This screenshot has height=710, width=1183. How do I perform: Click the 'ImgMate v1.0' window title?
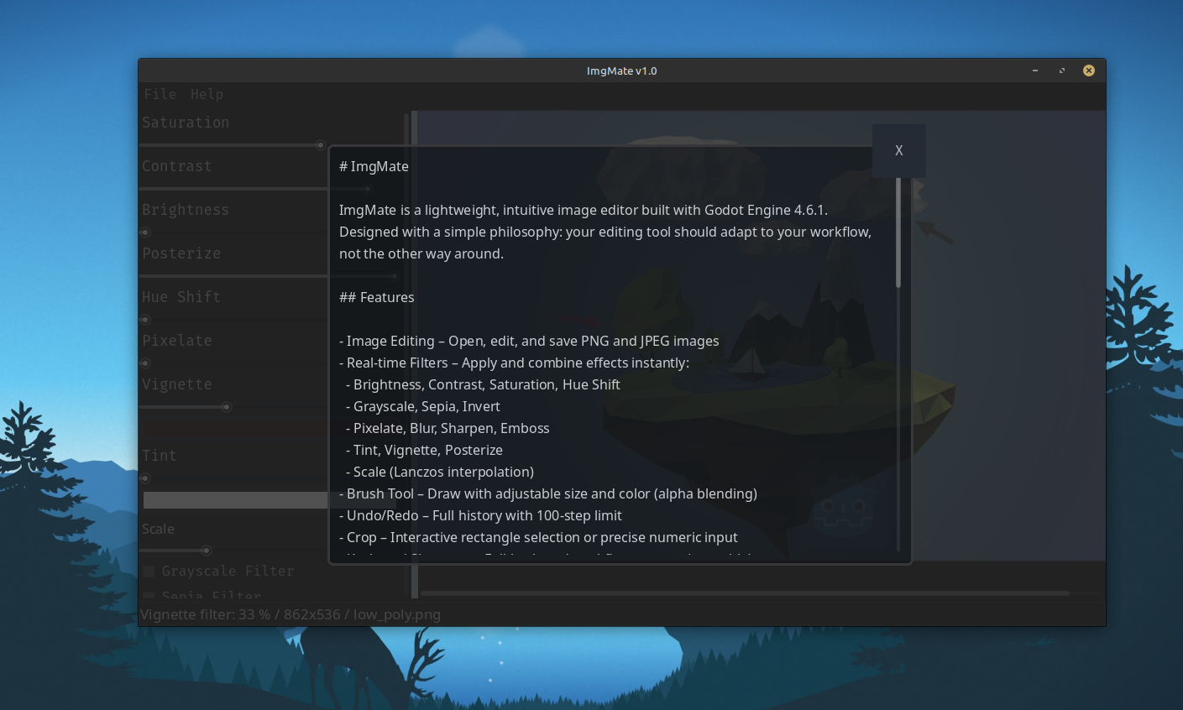click(622, 71)
